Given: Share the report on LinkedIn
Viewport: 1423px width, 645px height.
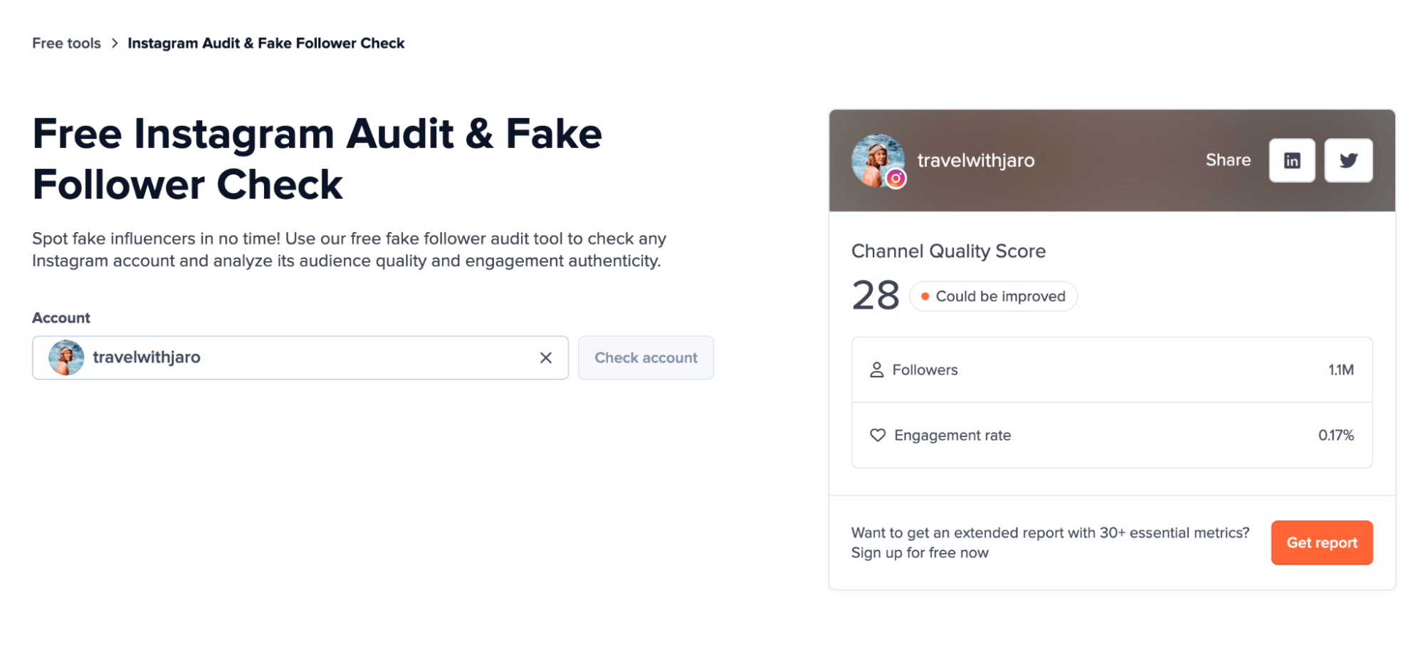Looking at the screenshot, I should (x=1291, y=161).
